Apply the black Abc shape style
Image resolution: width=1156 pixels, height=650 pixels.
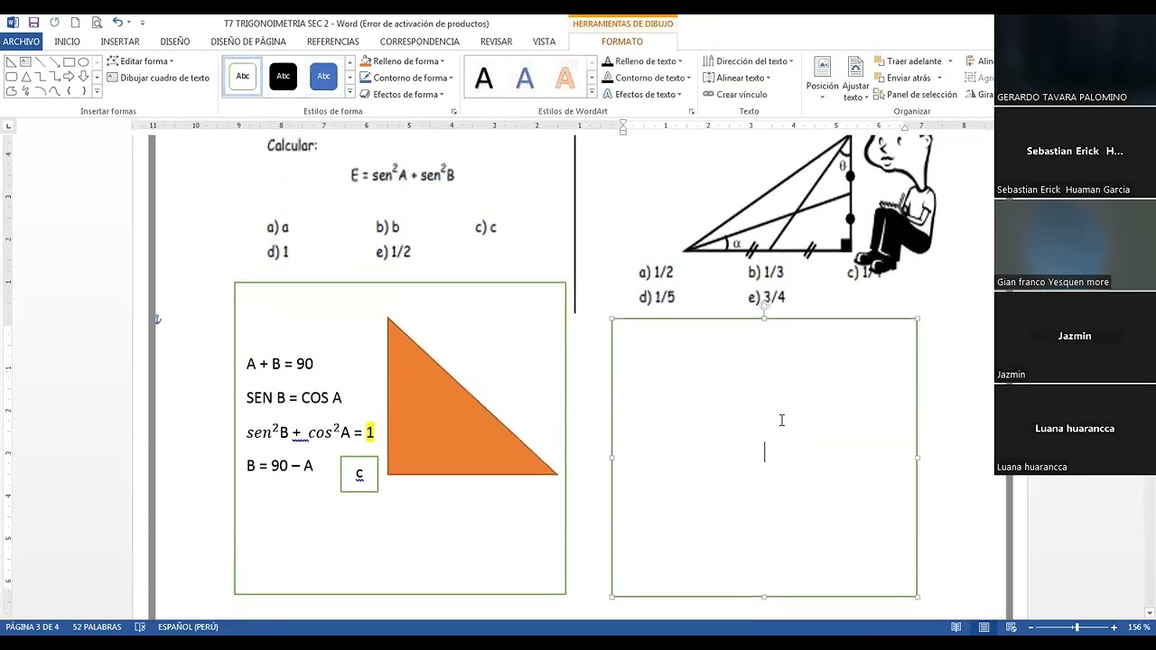283,77
